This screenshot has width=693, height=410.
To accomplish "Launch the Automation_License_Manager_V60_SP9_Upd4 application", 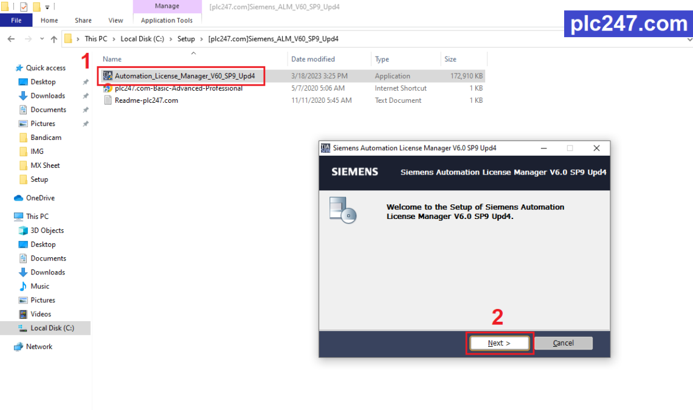I will 181,75.
